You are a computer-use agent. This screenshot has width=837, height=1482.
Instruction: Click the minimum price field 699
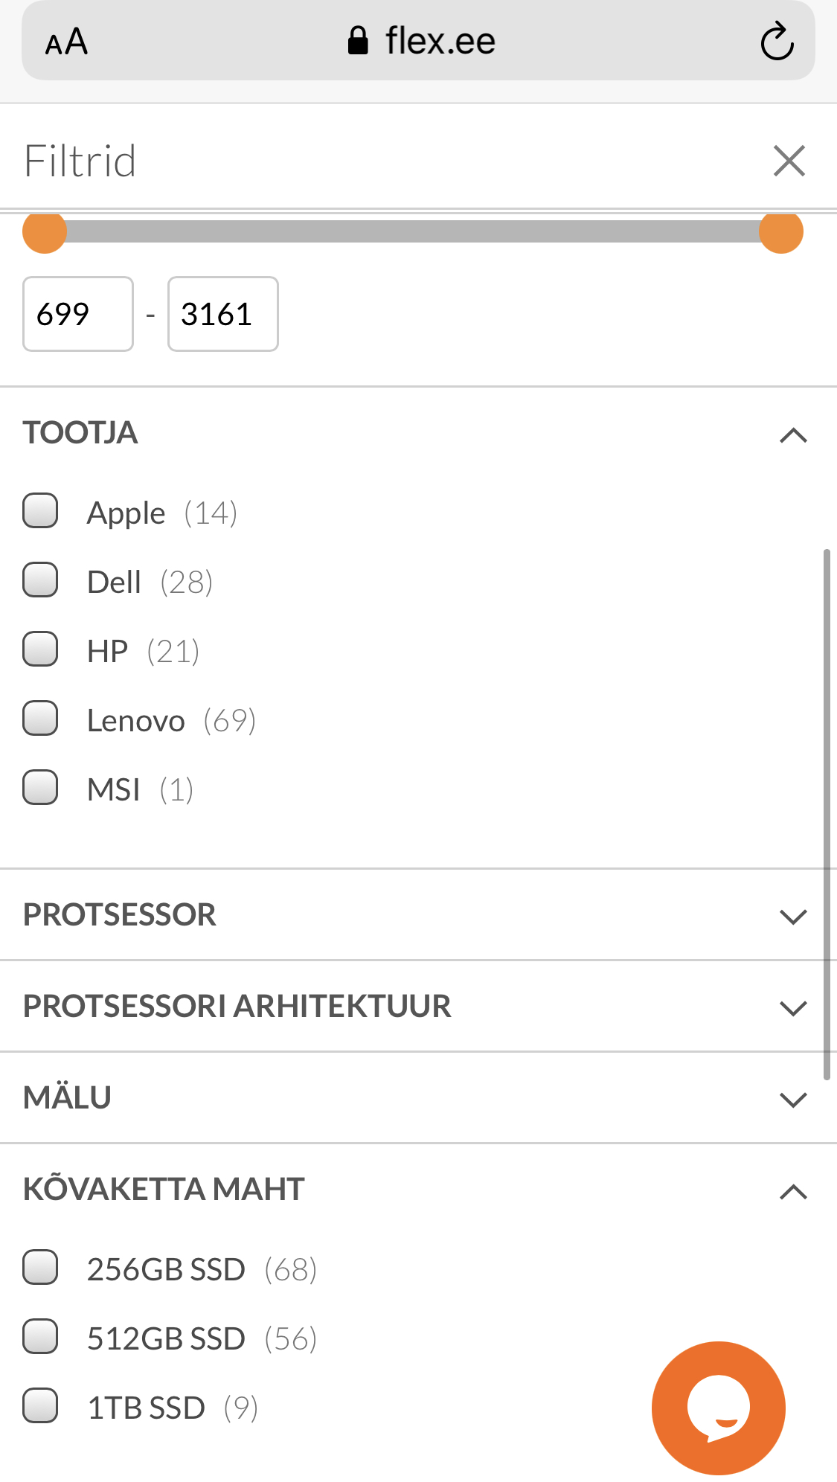[x=78, y=314]
